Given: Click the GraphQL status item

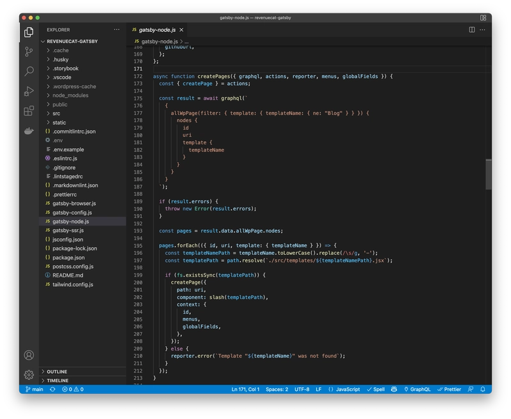Looking at the screenshot, I should coord(418,390).
